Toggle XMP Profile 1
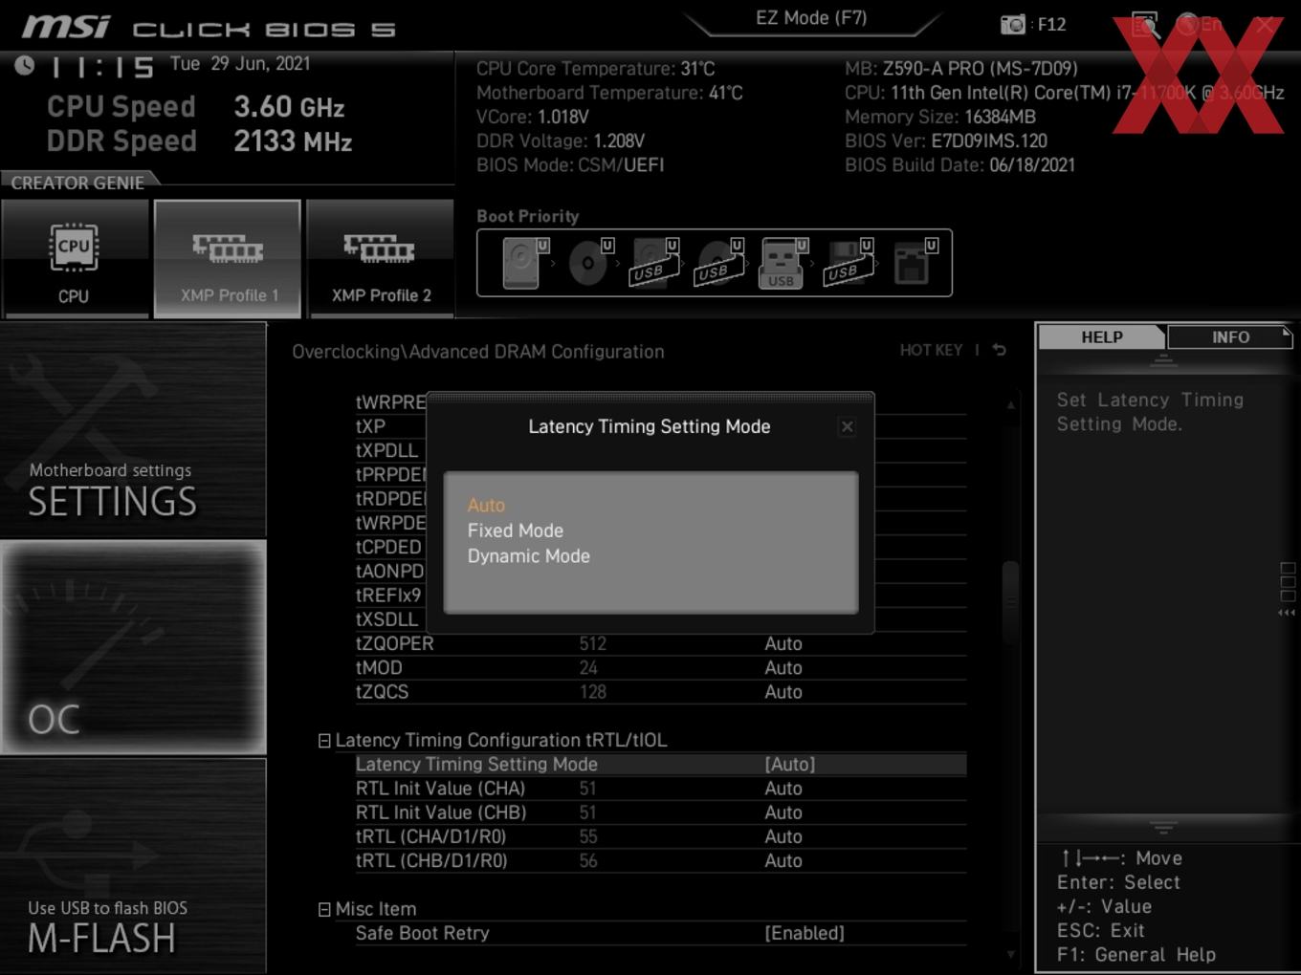The image size is (1301, 975). (x=228, y=258)
